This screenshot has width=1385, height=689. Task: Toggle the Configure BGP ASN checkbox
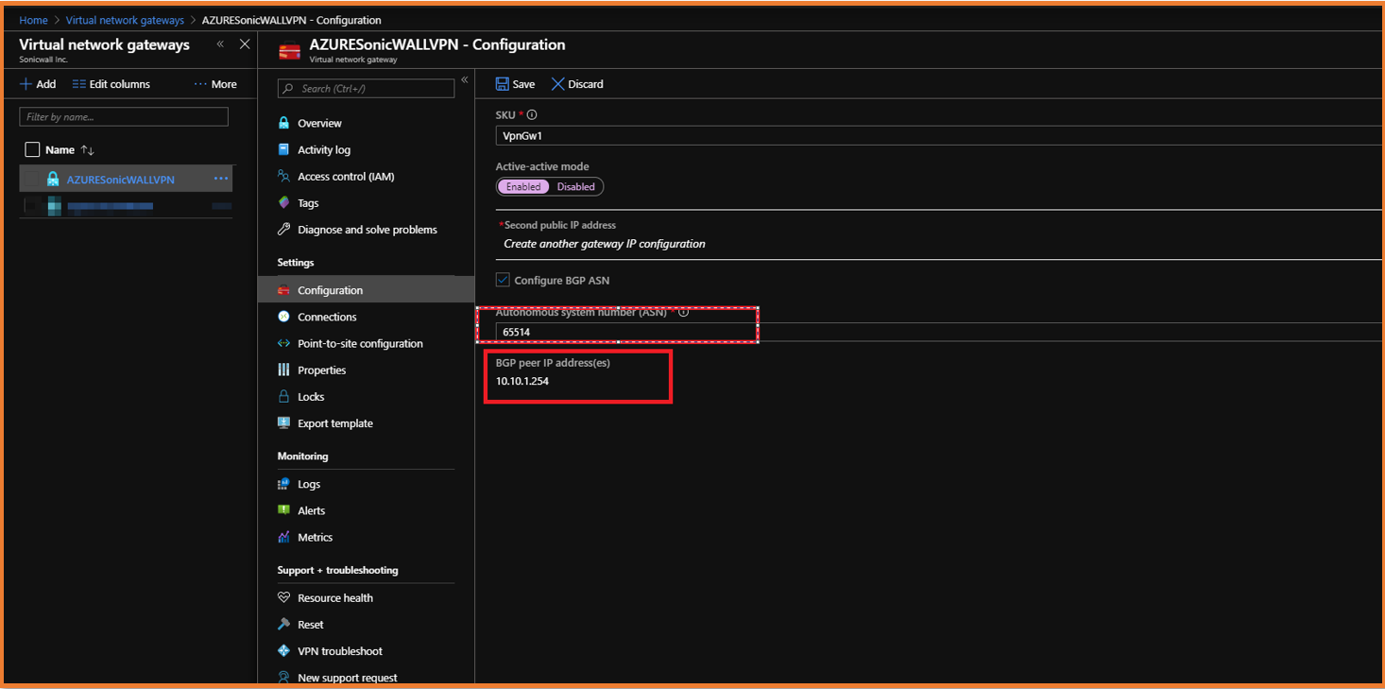[x=504, y=280]
